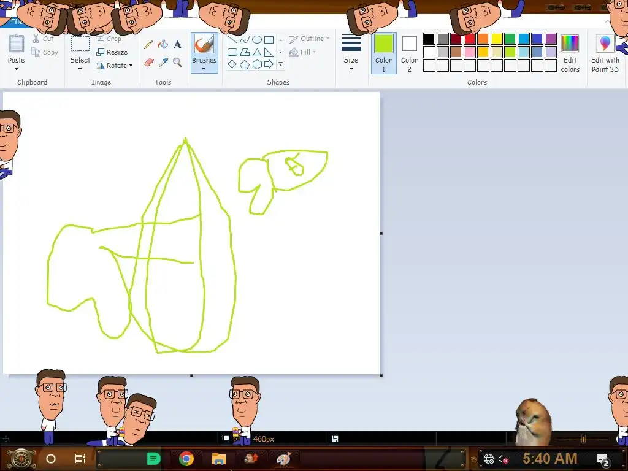
Task: Pick the brown color swatch
Action: [x=456, y=52]
